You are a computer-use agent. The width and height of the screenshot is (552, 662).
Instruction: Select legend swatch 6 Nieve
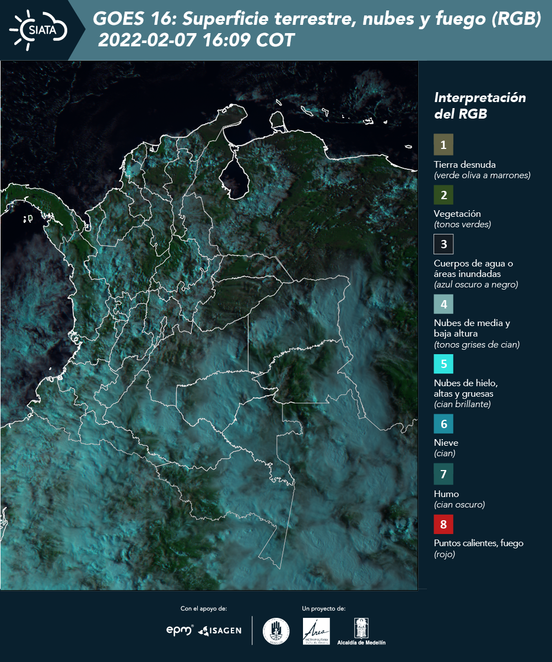[443, 424]
